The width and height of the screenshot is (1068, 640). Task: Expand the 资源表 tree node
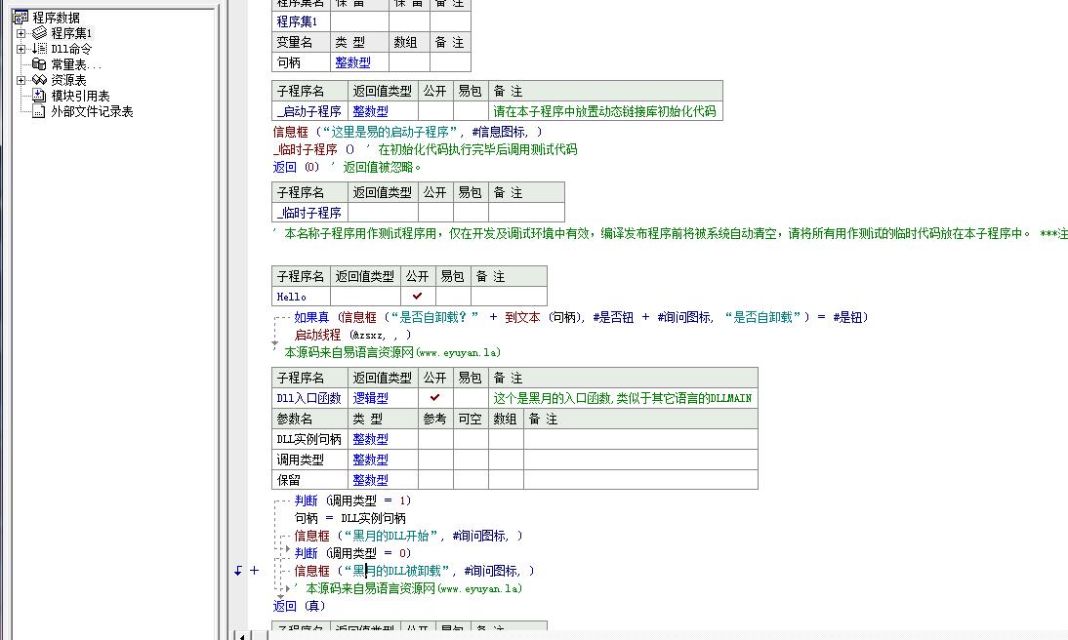tap(21, 80)
